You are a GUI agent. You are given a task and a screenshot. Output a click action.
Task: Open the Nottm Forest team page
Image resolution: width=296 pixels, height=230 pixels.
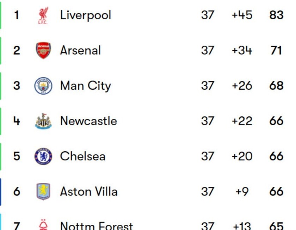click(x=97, y=225)
